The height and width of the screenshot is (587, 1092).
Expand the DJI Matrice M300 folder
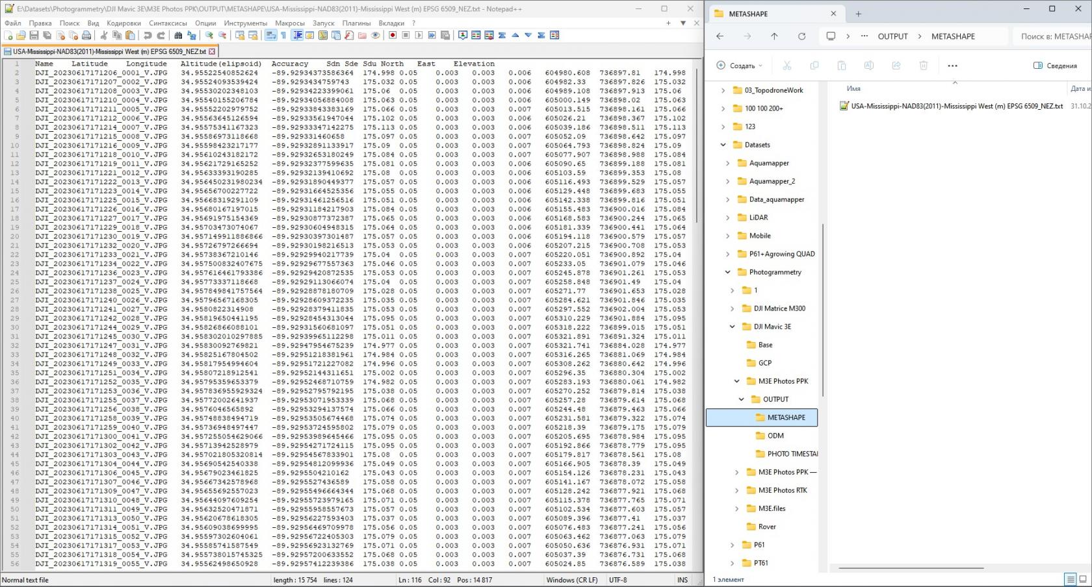(733, 308)
